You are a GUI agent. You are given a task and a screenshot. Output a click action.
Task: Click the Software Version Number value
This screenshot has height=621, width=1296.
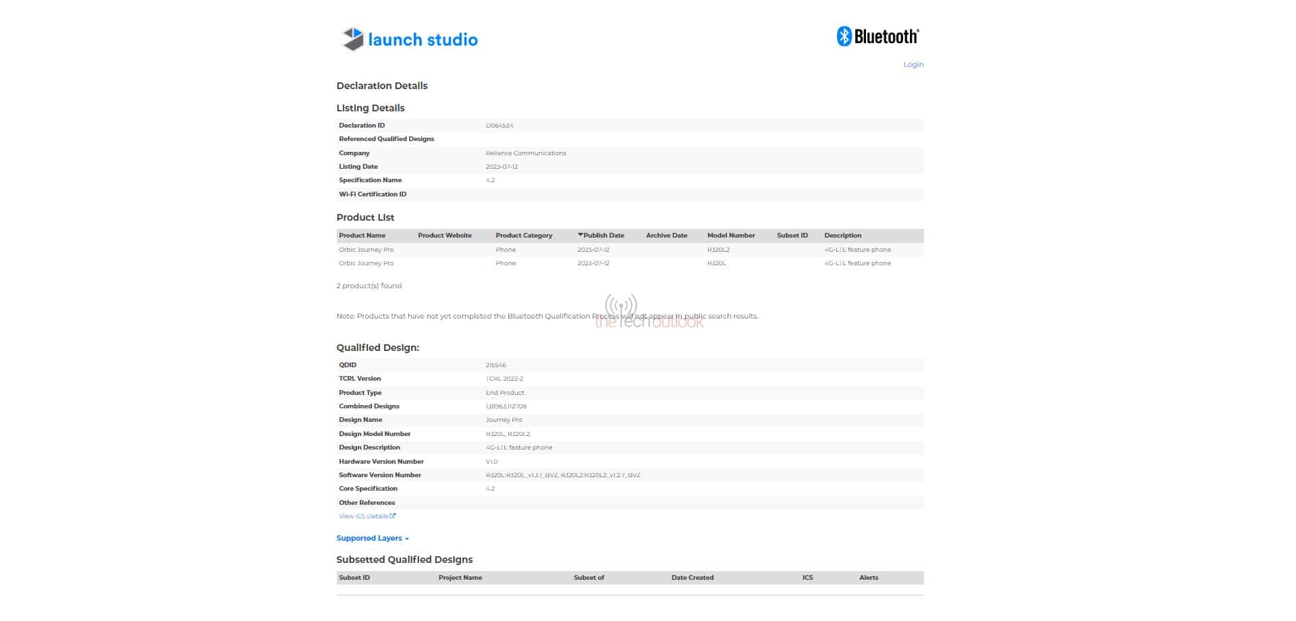[x=563, y=475]
